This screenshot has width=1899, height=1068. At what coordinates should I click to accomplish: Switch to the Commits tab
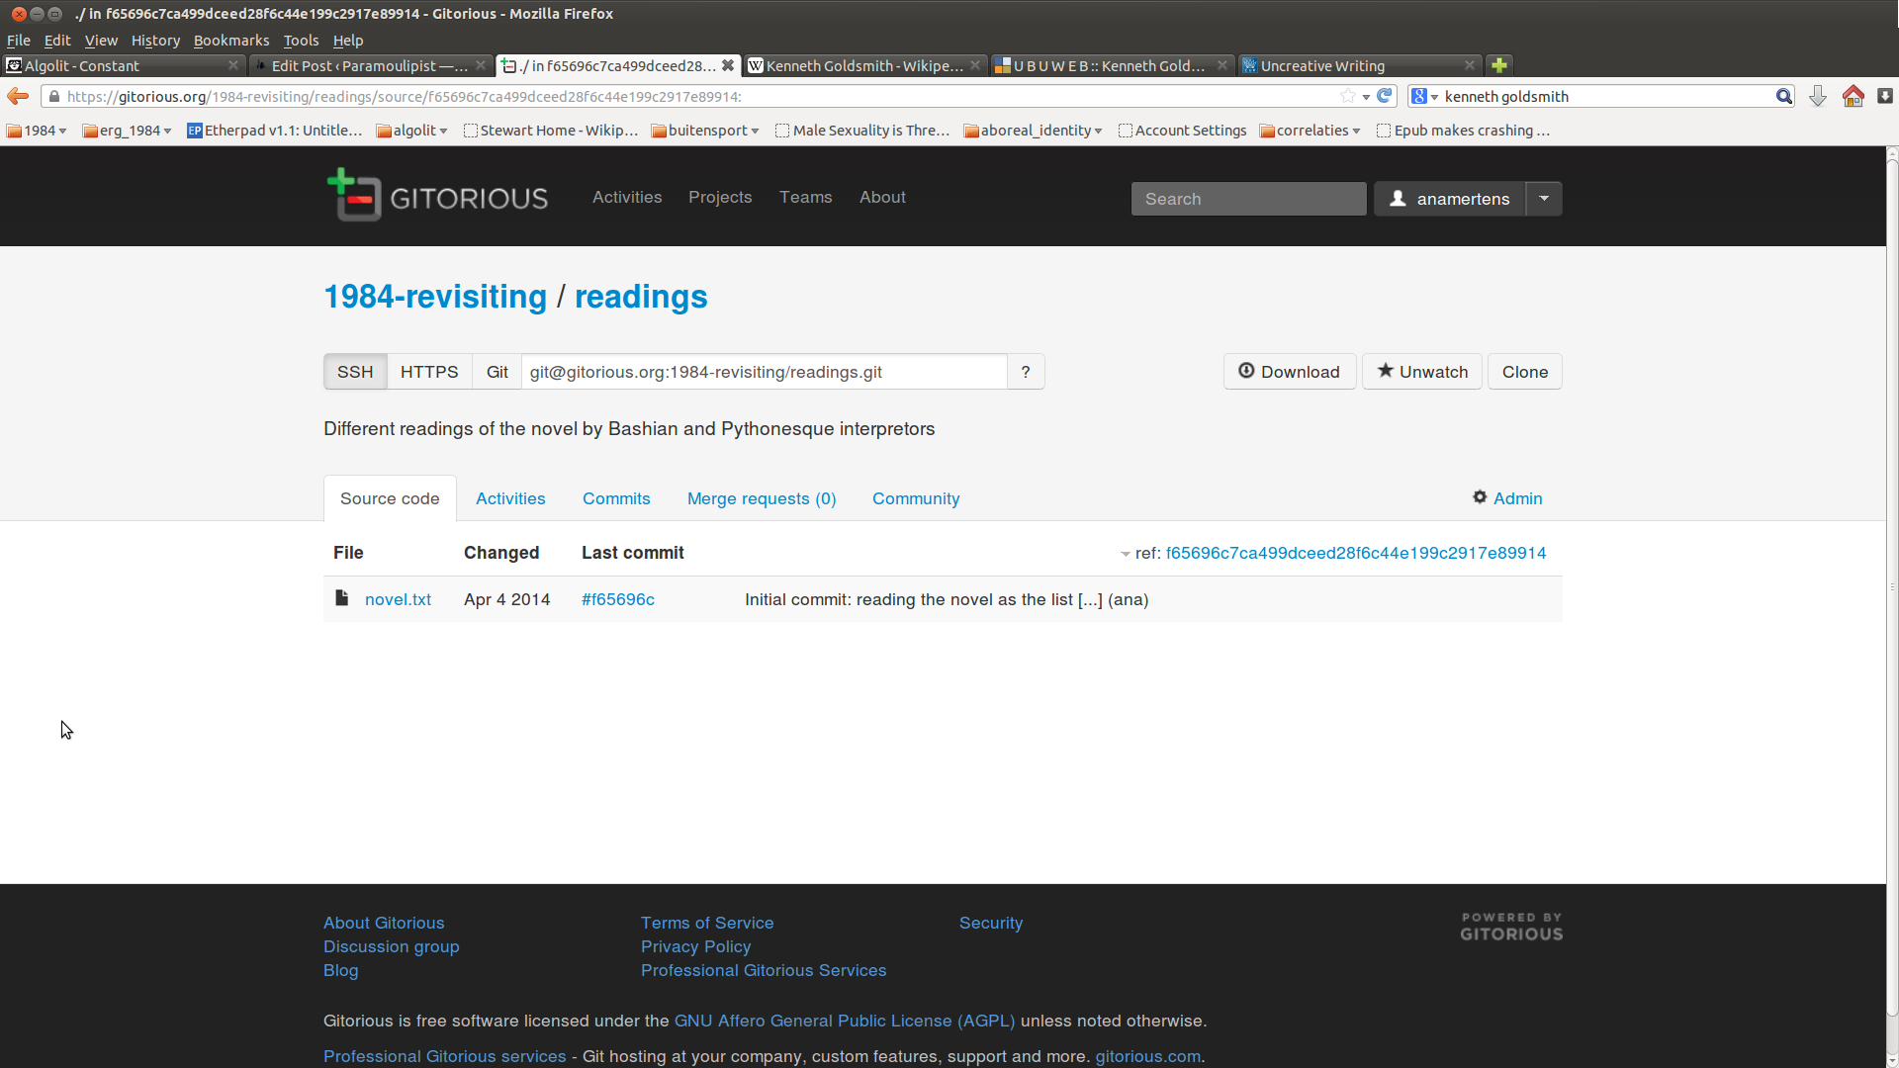[x=616, y=498]
